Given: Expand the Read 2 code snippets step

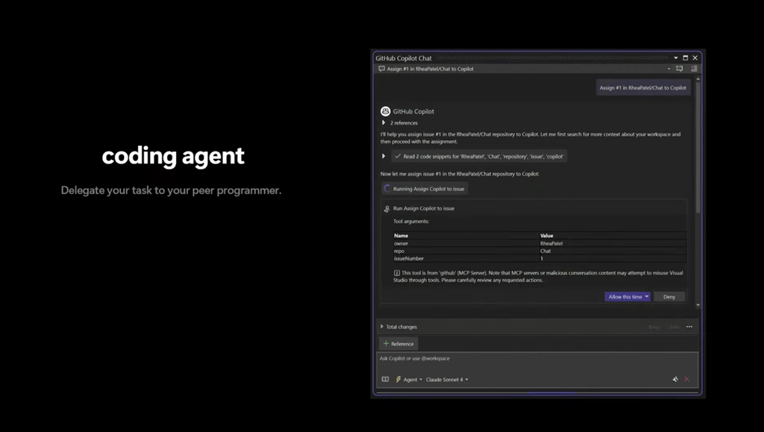Looking at the screenshot, I should (x=383, y=157).
